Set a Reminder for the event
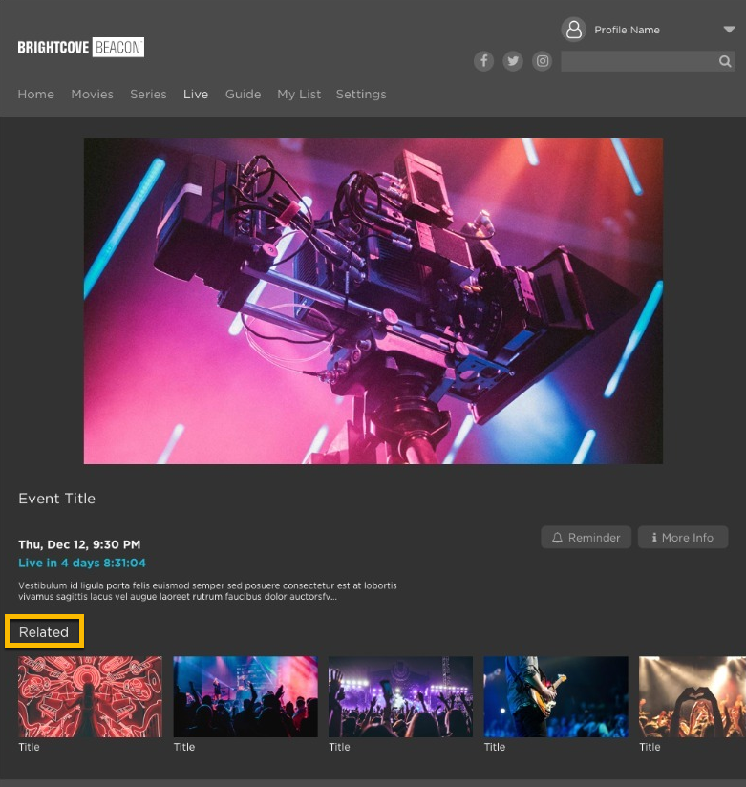This screenshot has height=787, width=746. [586, 538]
